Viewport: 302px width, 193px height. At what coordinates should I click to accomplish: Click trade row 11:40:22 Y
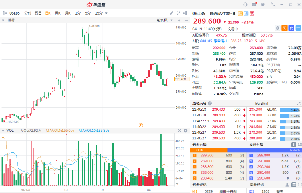tap(219, 121)
